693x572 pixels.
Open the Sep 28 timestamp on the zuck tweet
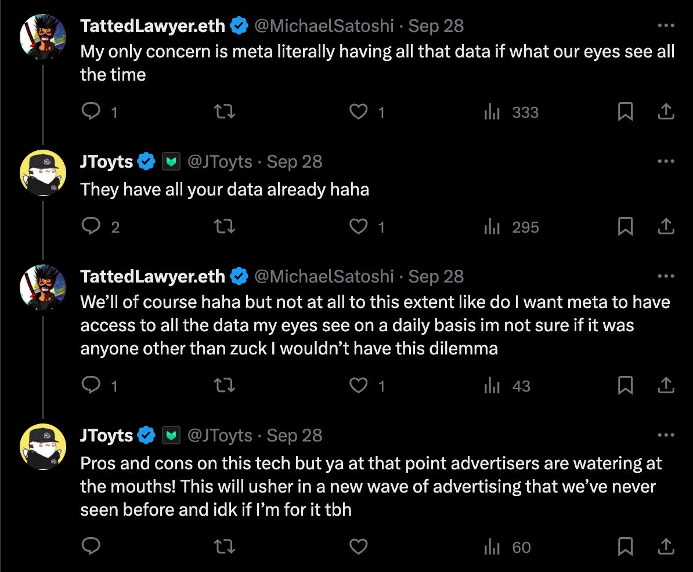(x=436, y=277)
